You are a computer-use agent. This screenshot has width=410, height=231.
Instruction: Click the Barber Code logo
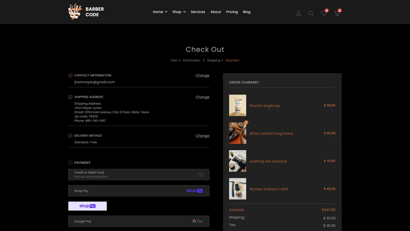click(x=86, y=12)
